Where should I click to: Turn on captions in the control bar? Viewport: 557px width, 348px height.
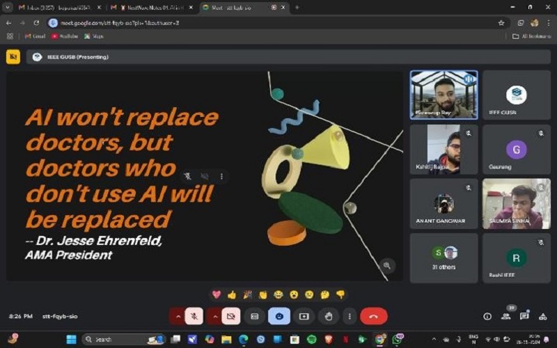click(x=255, y=316)
